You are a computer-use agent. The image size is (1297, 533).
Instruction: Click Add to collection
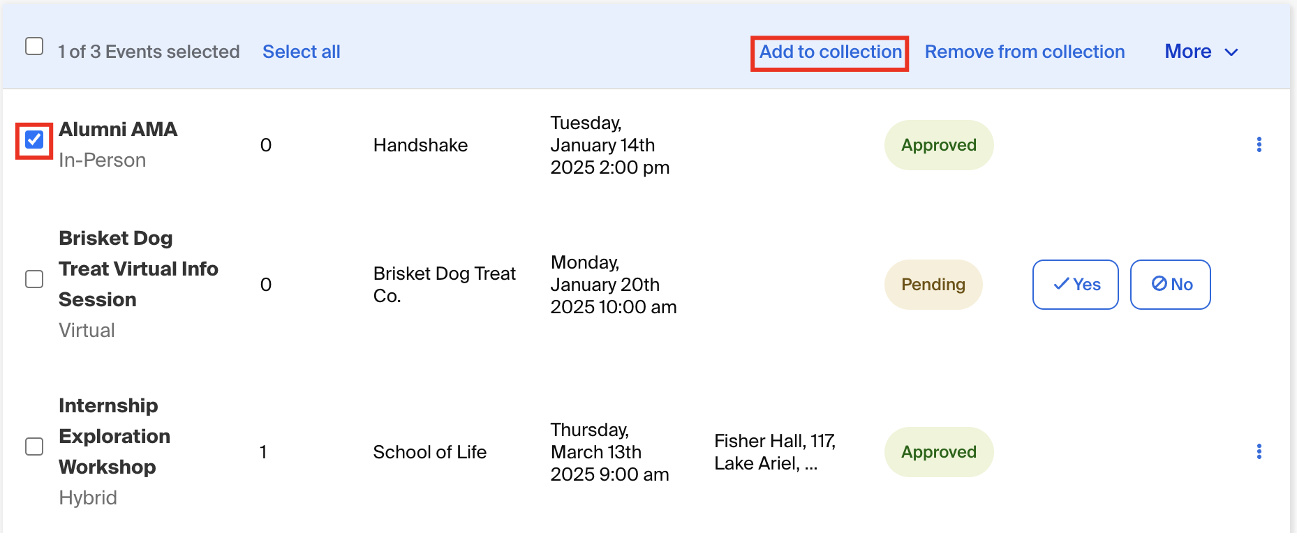tap(830, 52)
